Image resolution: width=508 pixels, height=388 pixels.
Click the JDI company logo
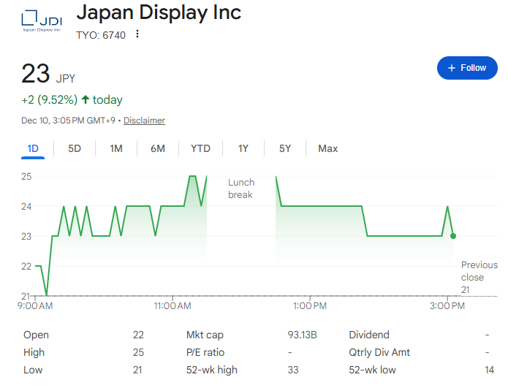pyautogui.click(x=41, y=22)
